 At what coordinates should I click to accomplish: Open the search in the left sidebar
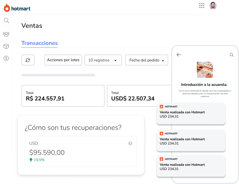pos(6,20)
